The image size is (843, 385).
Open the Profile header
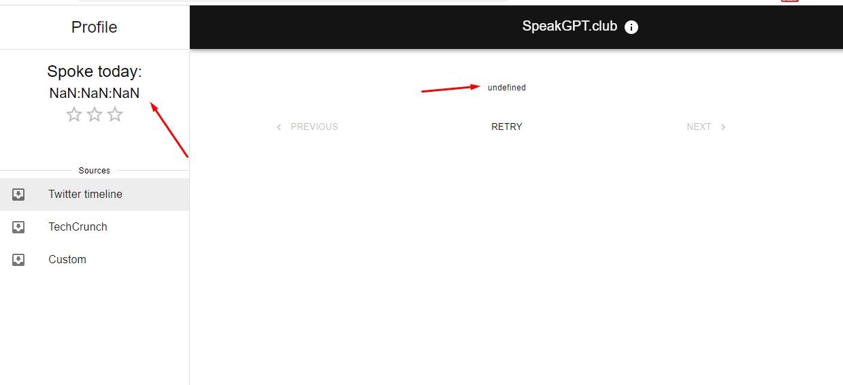(95, 27)
